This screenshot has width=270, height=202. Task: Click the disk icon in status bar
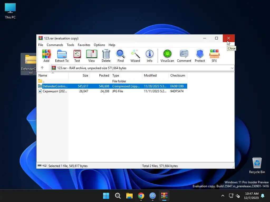[40, 166]
